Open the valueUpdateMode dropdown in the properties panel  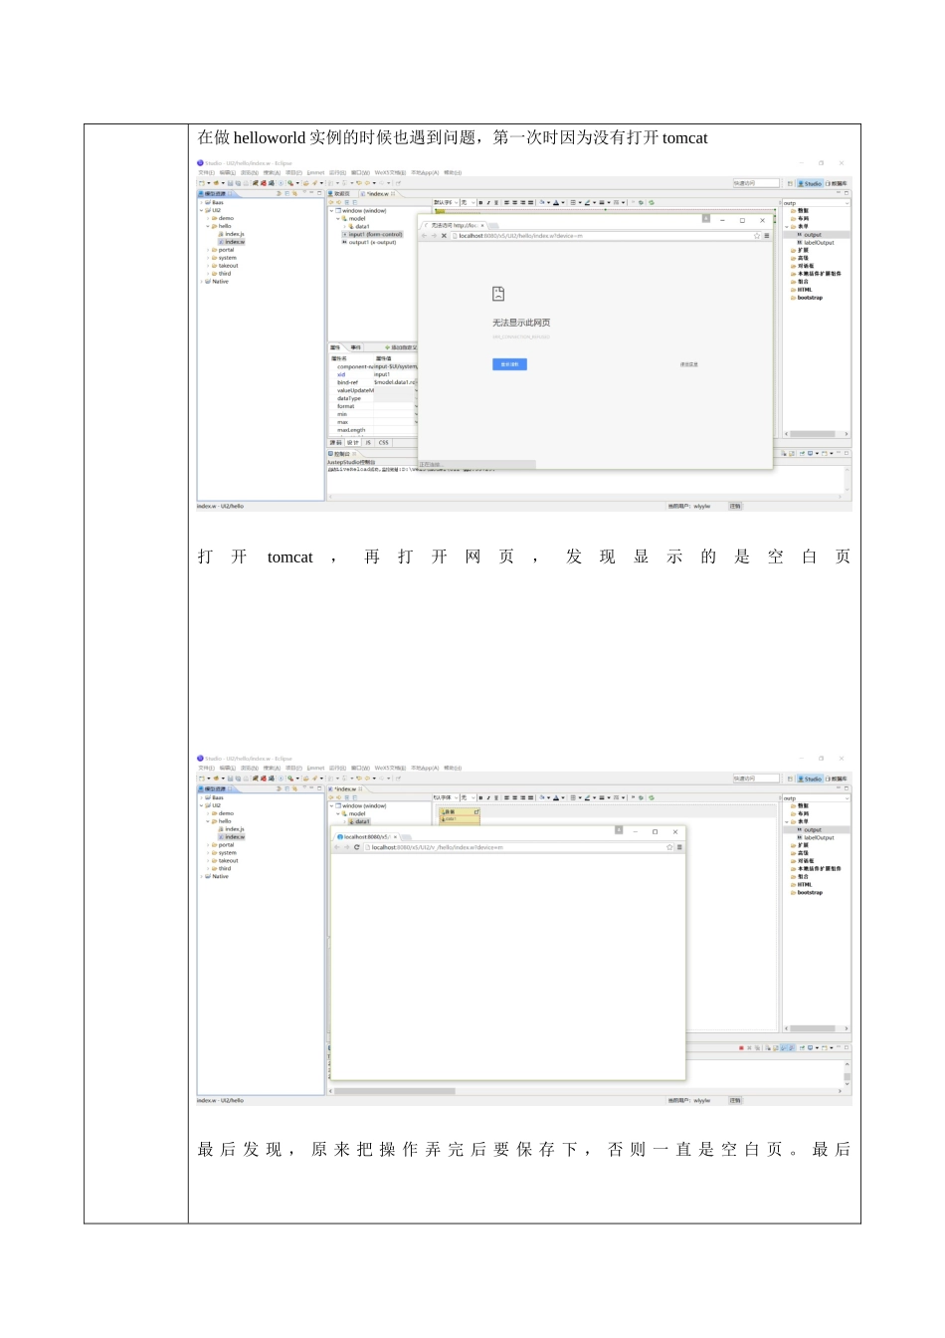pyautogui.click(x=415, y=390)
